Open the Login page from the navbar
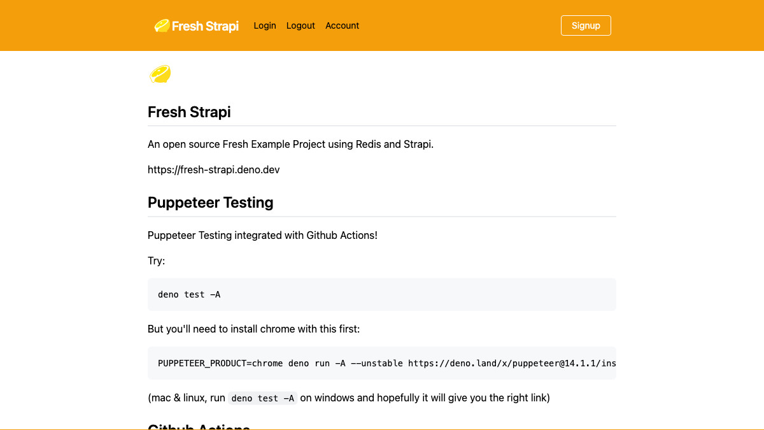The height and width of the screenshot is (430, 764). tap(265, 25)
